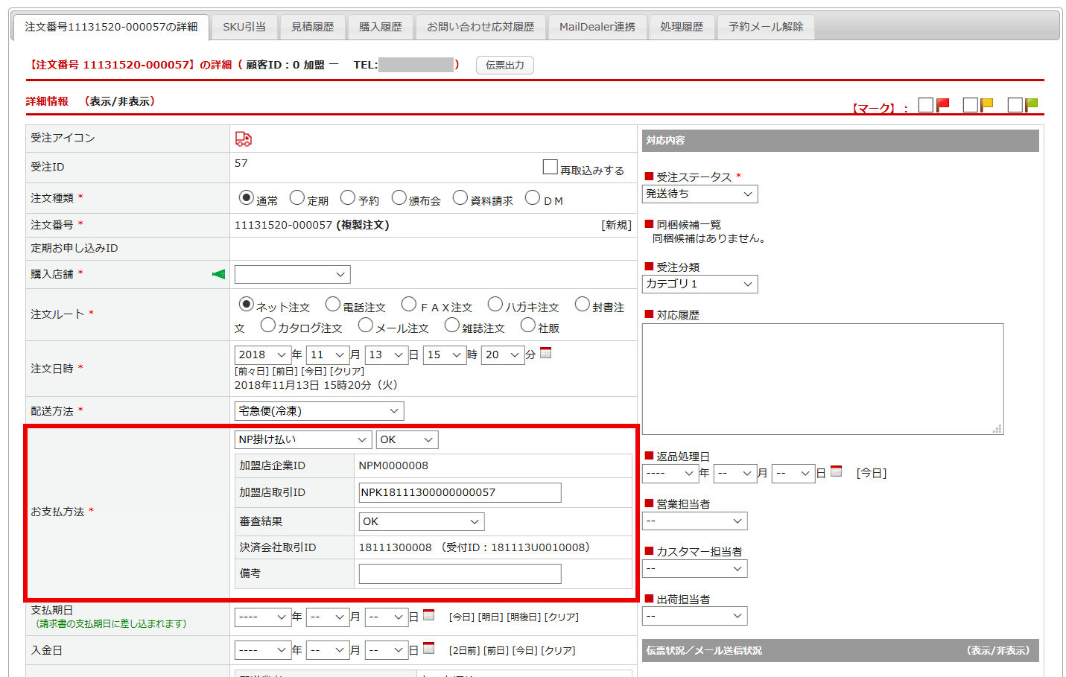
Task: Open the calendar icon for 返品処理日
Action: pyautogui.click(x=837, y=471)
